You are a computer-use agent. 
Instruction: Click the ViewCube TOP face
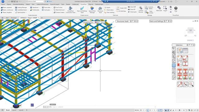pyautogui.click(x=191, y=30)
